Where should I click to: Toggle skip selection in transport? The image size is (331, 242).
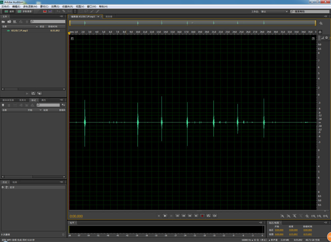click(x=215, y=215)
